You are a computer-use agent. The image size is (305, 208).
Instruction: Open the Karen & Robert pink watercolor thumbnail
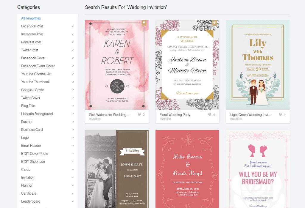[x=117, y=65]
